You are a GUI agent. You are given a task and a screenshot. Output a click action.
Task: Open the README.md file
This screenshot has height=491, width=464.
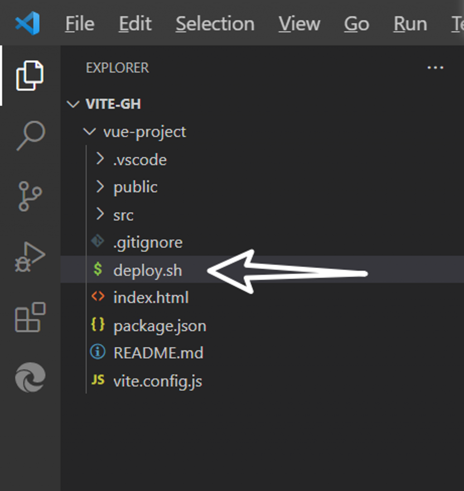point(158,353)
